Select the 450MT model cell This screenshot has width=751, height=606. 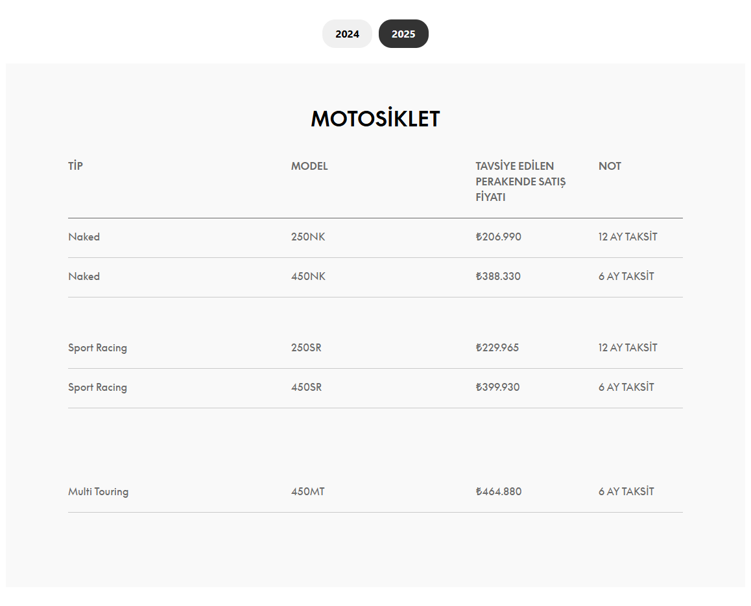tap(308, 491)
